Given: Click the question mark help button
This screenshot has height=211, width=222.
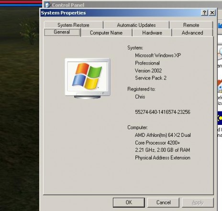Looking at the screenshot, I should pos(205,12).
